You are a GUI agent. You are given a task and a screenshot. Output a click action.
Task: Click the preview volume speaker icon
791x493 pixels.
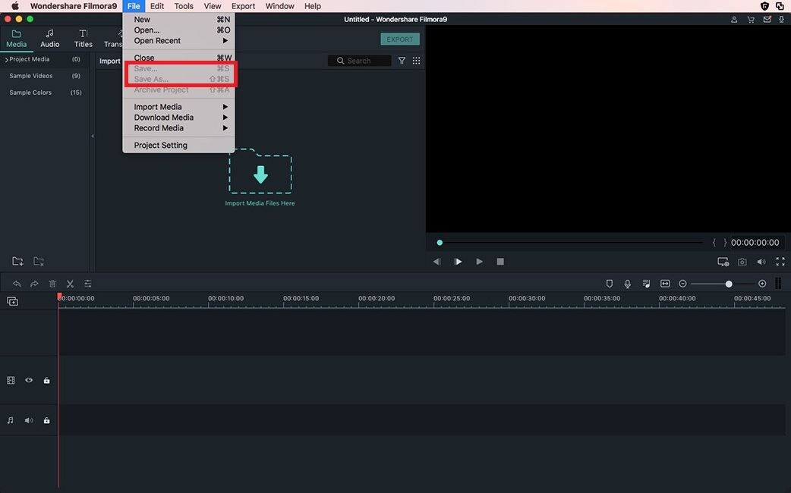[761, 261]
